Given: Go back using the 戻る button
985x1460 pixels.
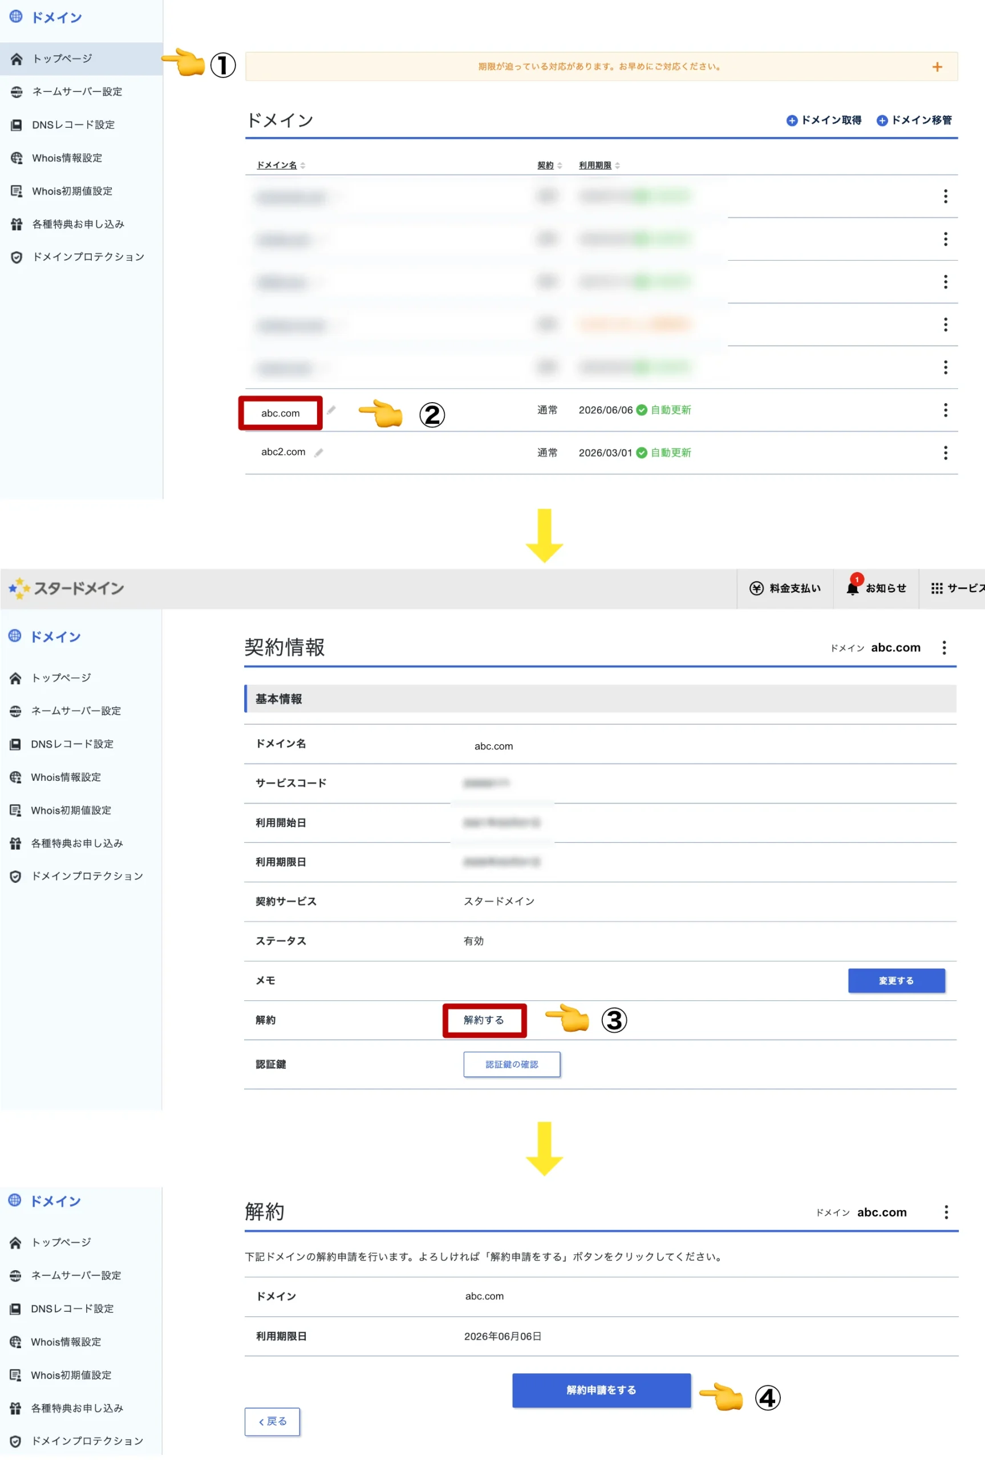Looking at the screenshot, I should point(272,1421).
